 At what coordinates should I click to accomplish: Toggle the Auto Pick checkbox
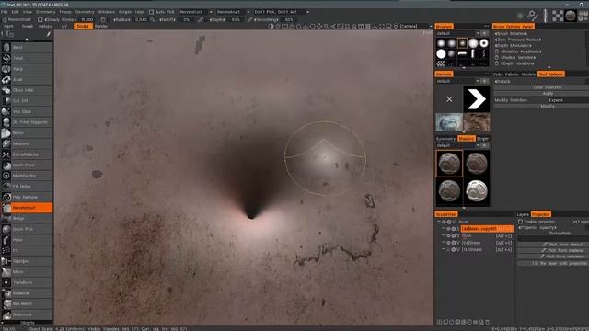151,12
